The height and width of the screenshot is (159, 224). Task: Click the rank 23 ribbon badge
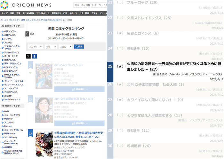30,133
